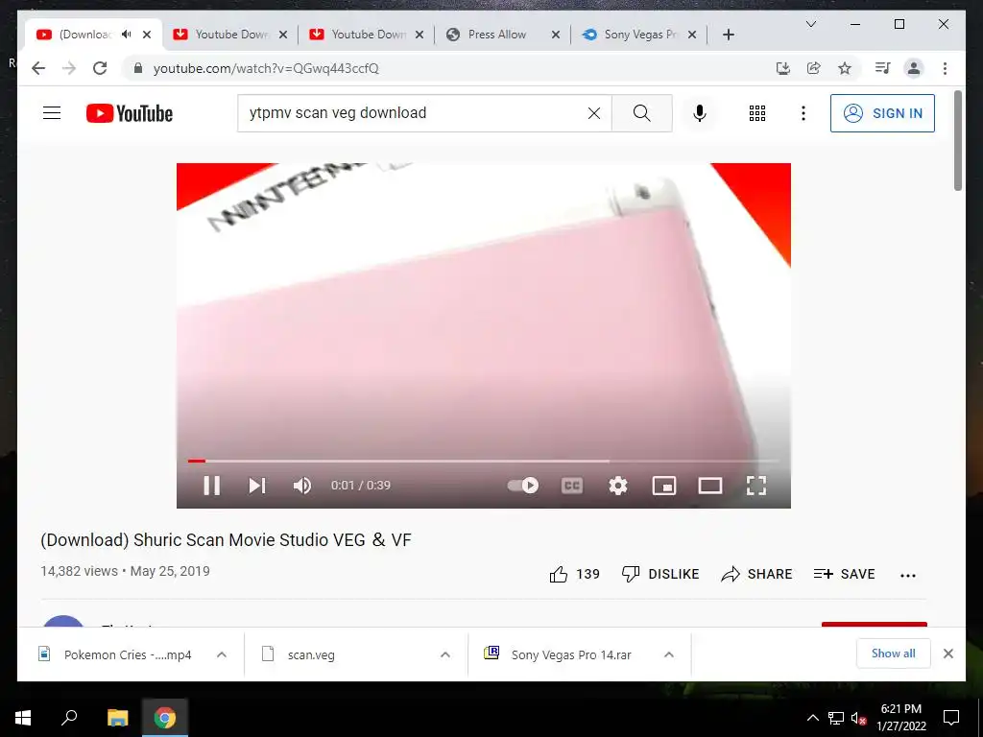The height and width of the screenshot is (737, 983).
Task: Seek along the video progress bar
Action: coord(484,462)
